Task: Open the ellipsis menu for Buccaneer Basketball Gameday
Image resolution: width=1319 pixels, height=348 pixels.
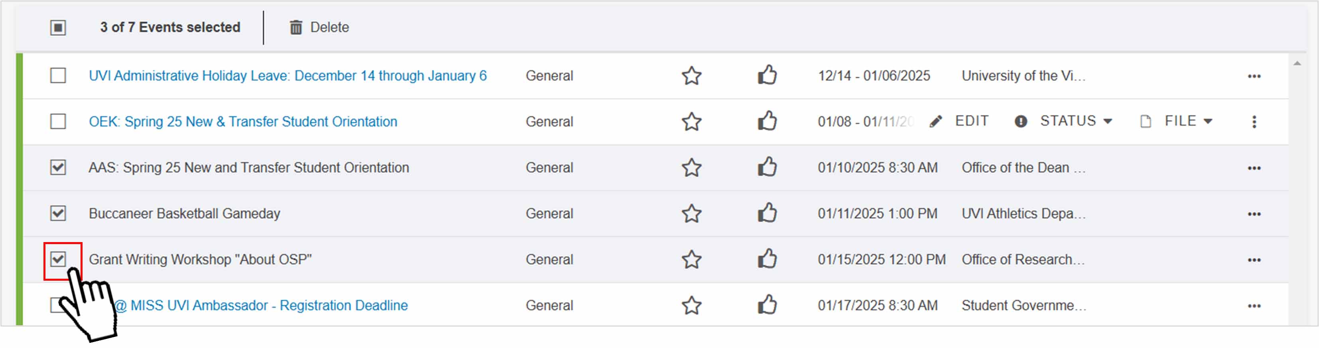Action: pos(1254,213)
